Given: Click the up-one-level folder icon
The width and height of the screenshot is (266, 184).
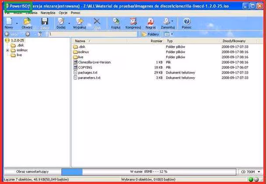Looking at the screenshot, I should point(40,34).
